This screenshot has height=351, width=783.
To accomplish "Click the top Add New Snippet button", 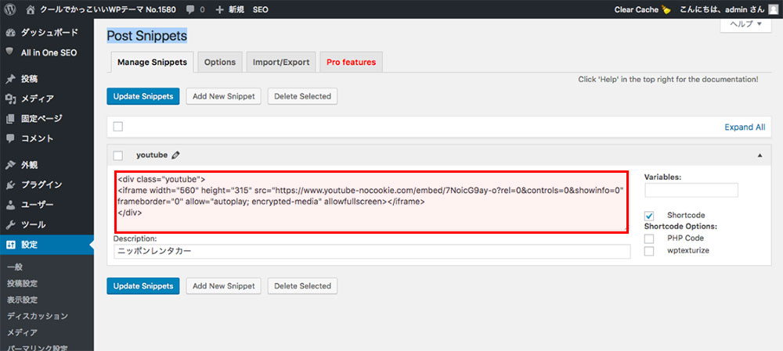I will tap(224, 96).
